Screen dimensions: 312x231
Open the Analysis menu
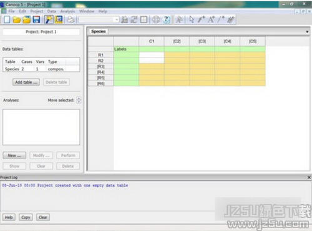[x=67, y=11]
